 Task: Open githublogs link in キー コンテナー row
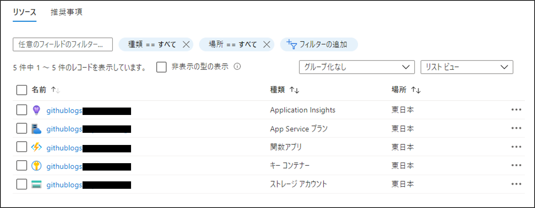(x=64, y=166)
